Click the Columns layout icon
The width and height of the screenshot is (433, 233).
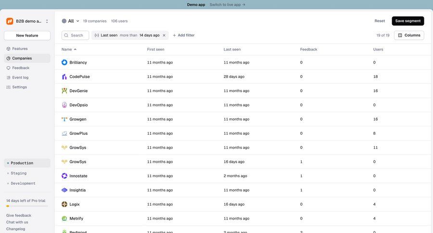click(400, 35)
